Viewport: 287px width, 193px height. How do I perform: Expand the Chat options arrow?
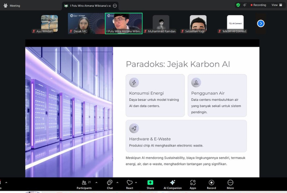pos(117,182)
